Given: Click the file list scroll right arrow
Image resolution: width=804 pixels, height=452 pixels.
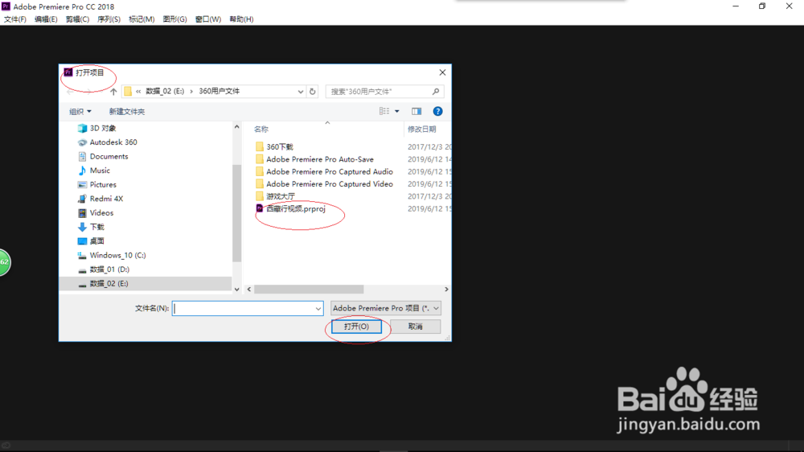Looking at the screenshot, I should click(x=446, y=290).
